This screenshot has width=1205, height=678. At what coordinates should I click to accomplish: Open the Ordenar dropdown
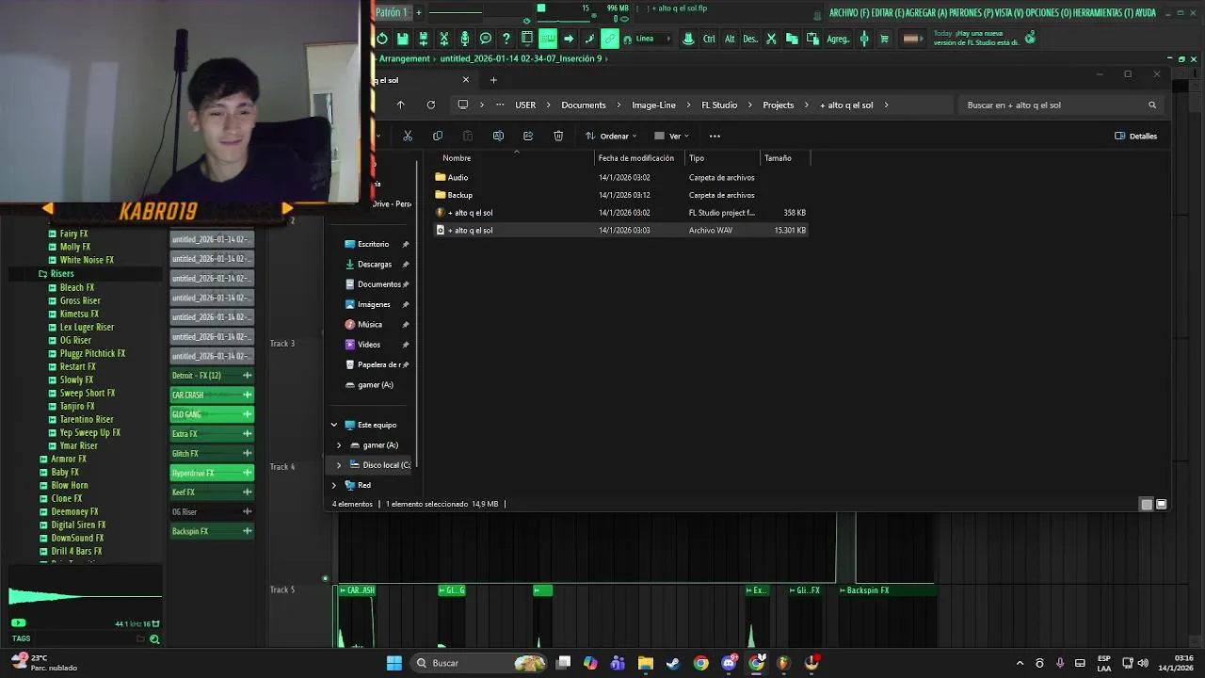tap(610, 136)
